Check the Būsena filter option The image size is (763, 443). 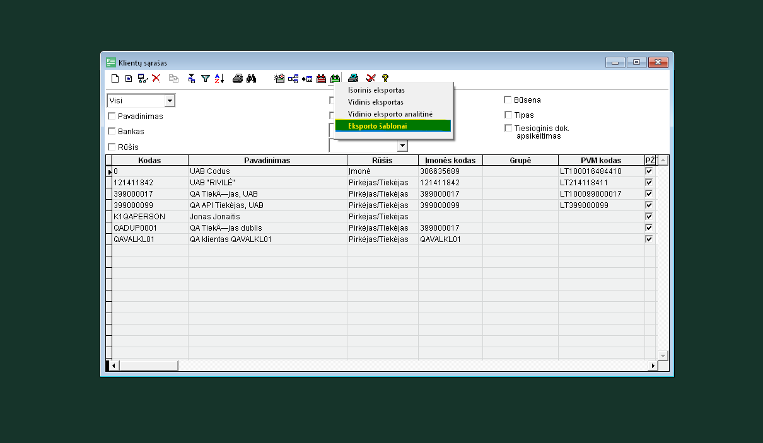point(508,100)
